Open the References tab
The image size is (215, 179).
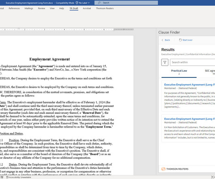point(14,9)
